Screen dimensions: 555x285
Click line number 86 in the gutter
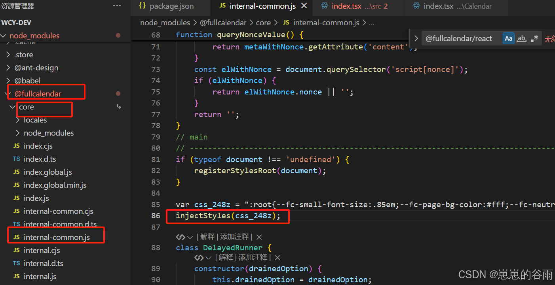tap(156, 216)
